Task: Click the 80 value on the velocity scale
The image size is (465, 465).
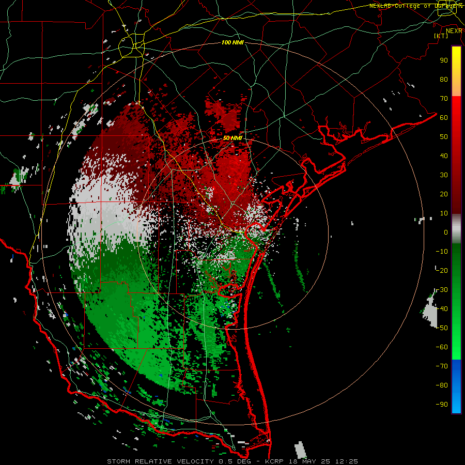Action: pos(444,79)
